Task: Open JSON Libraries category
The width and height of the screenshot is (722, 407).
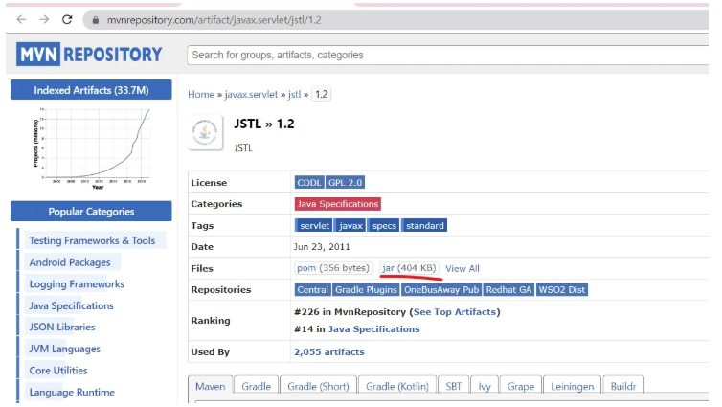Action: point(62,327)
